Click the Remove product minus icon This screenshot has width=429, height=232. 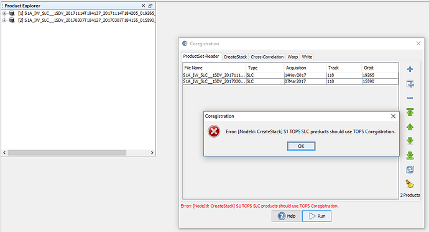410,98
